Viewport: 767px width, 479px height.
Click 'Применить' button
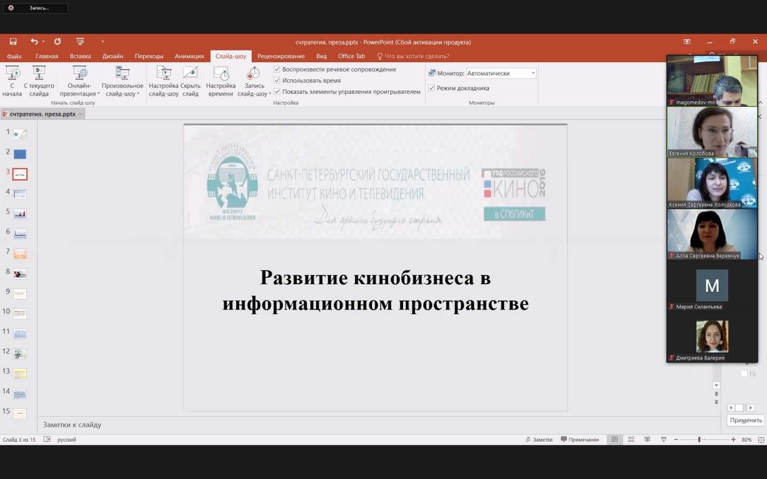[746, 420]
